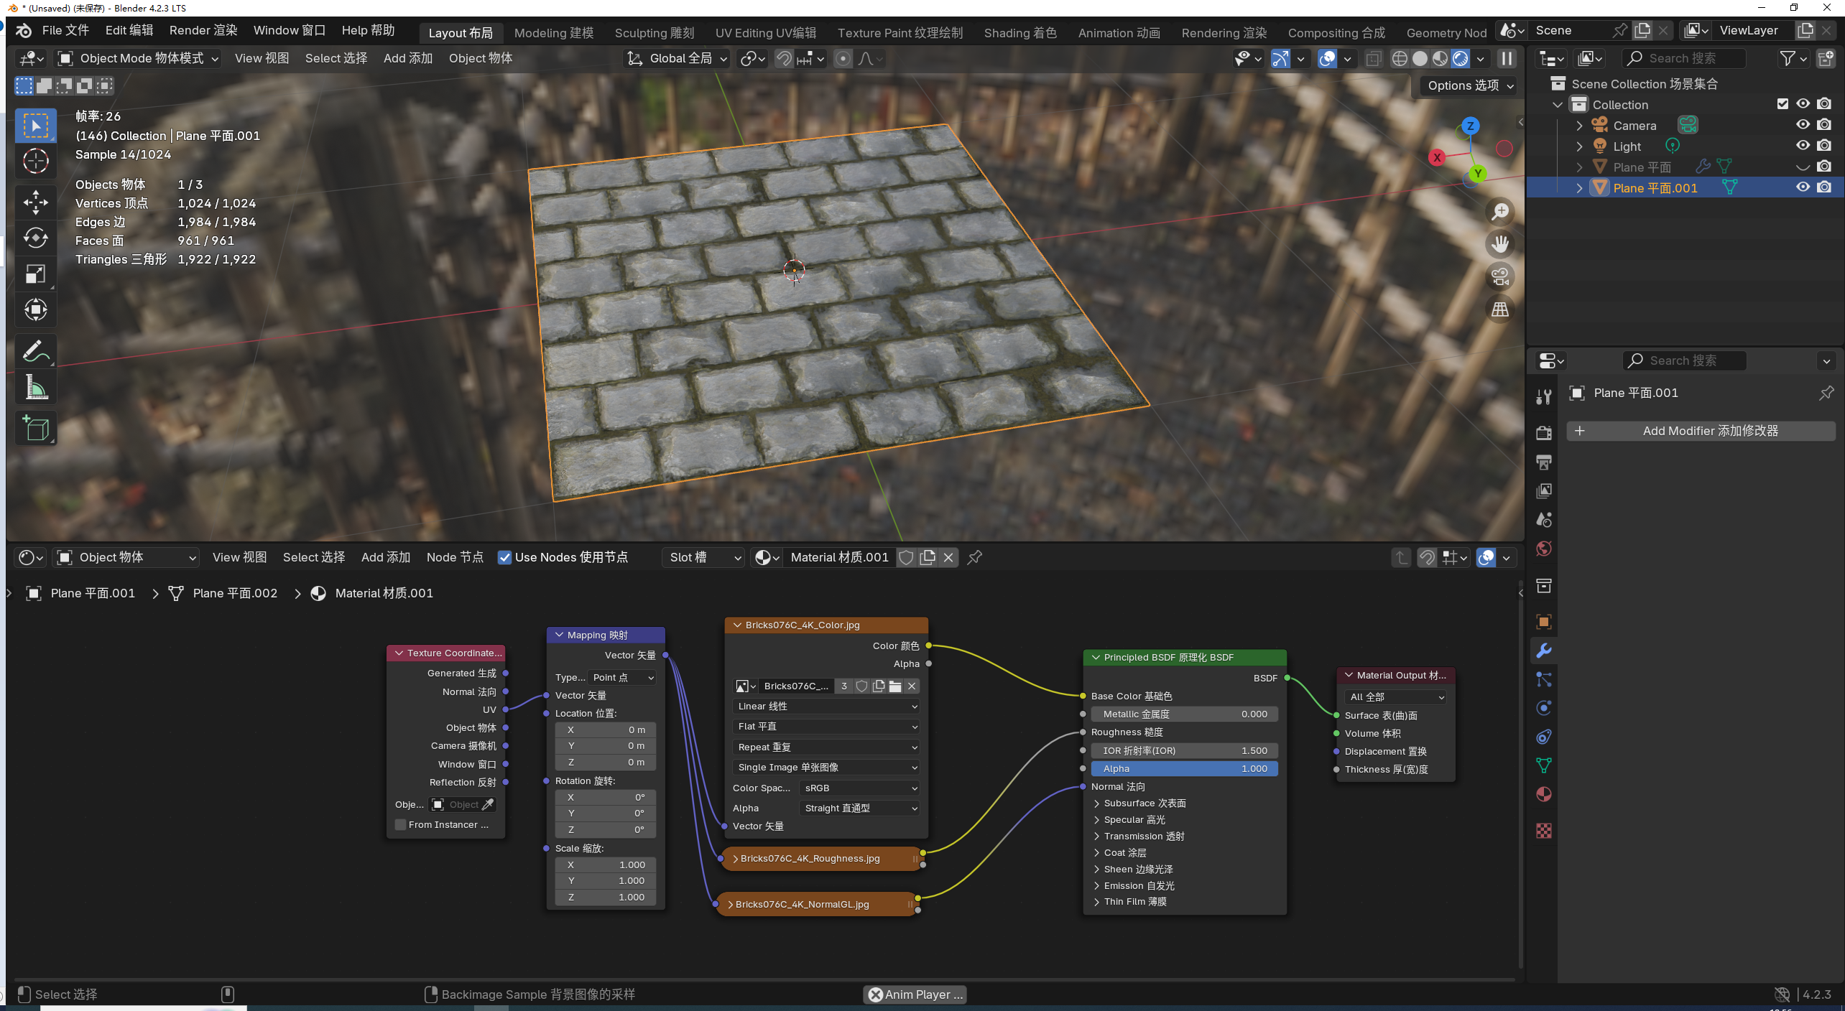
Task: Switch to UV Editing workspace tab
Action: click(x=766, y=32)
